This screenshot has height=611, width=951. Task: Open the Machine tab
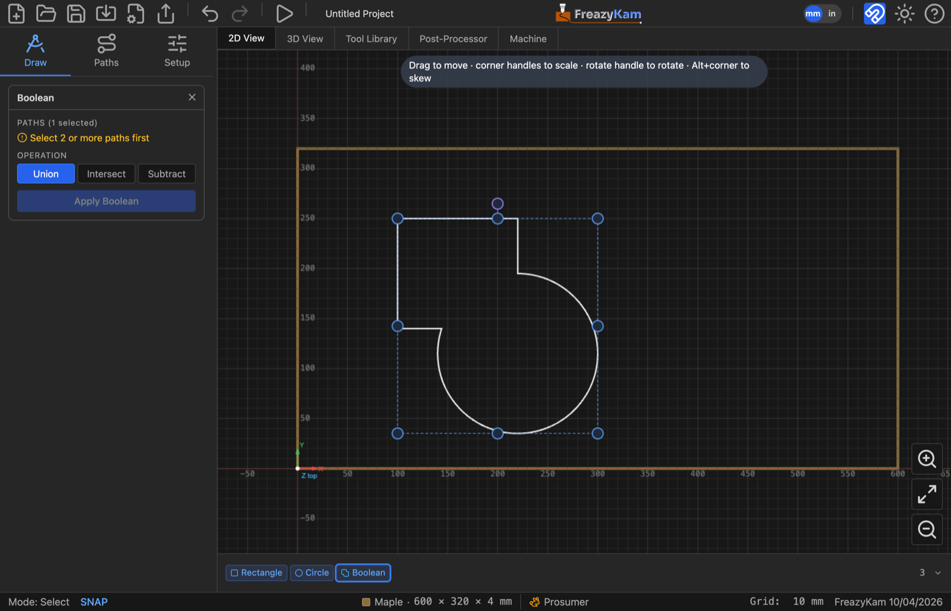click(528, 39)
